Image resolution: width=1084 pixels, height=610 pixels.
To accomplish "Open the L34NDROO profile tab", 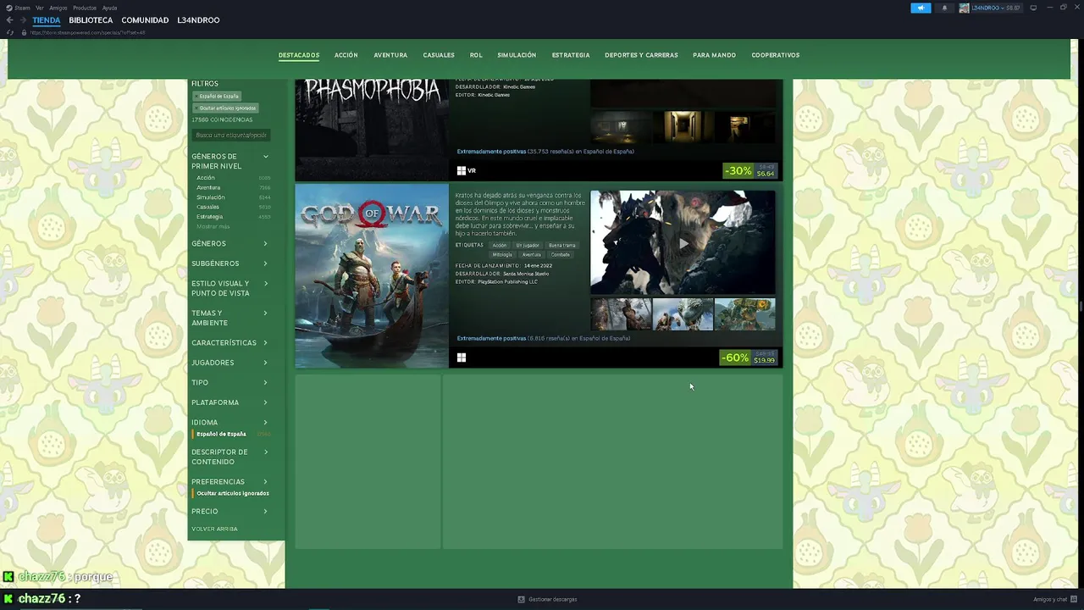I will 198,20.
